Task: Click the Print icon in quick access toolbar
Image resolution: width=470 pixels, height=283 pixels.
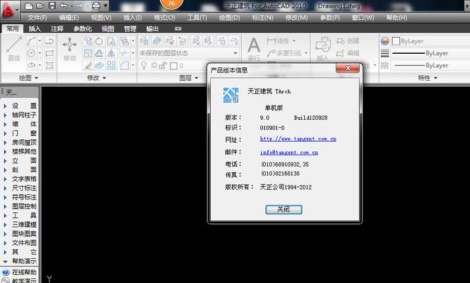Action: coord(96,5)
